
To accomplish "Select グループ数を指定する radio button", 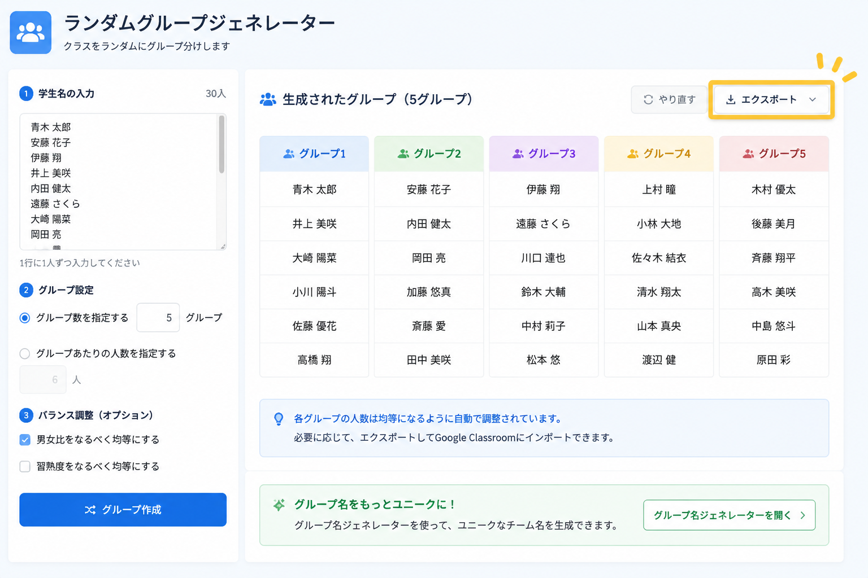I will tap(25, 318).
